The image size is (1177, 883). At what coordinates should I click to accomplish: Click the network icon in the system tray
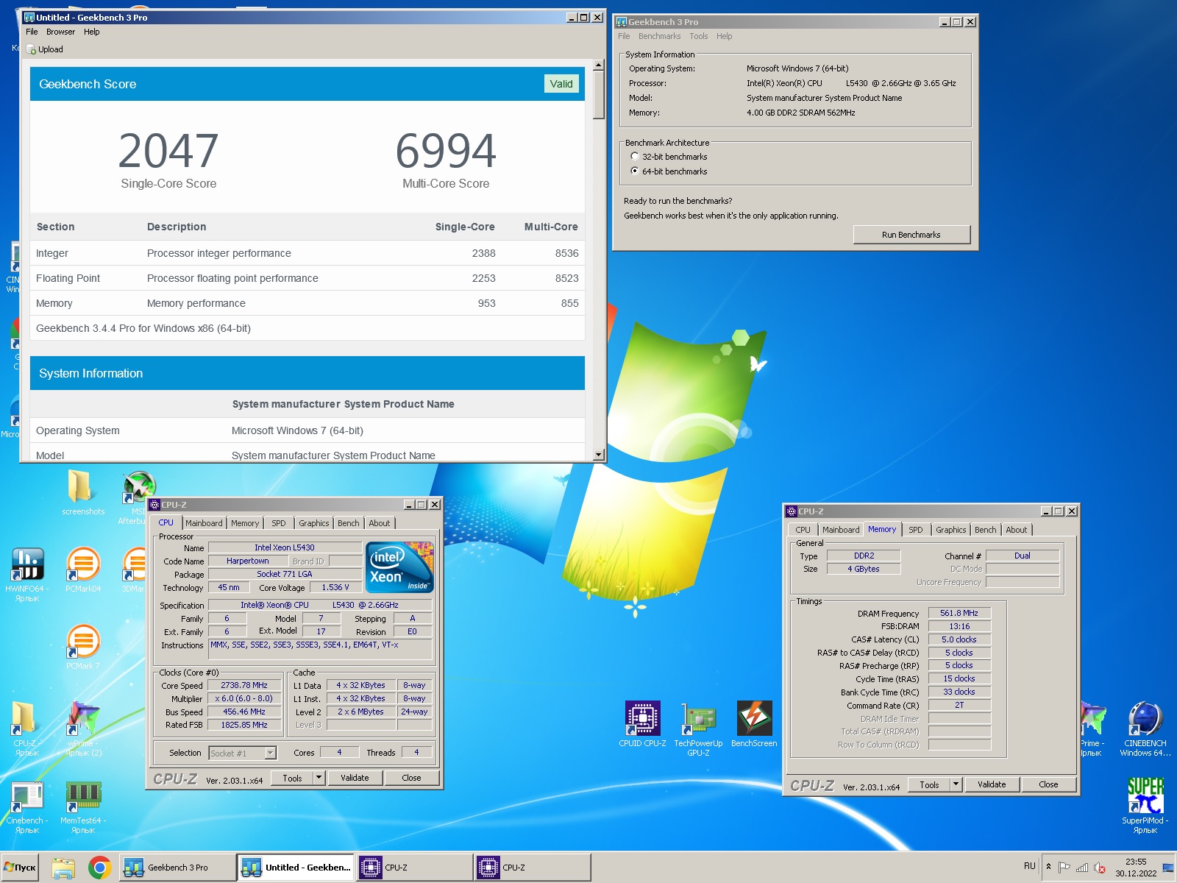[1082, 868]
